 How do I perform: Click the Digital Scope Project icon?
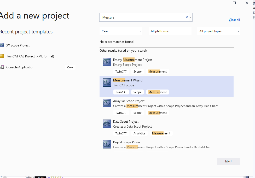click(107, 144)
